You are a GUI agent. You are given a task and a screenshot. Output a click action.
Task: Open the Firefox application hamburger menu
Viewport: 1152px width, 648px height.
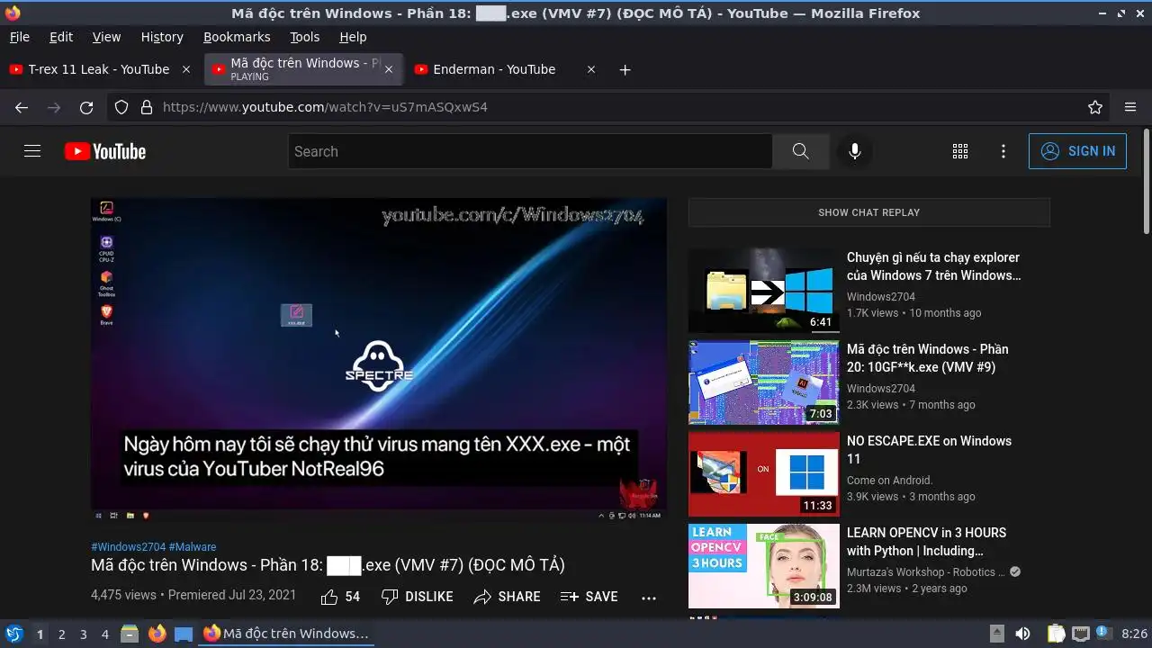[x=1130, y=107]
